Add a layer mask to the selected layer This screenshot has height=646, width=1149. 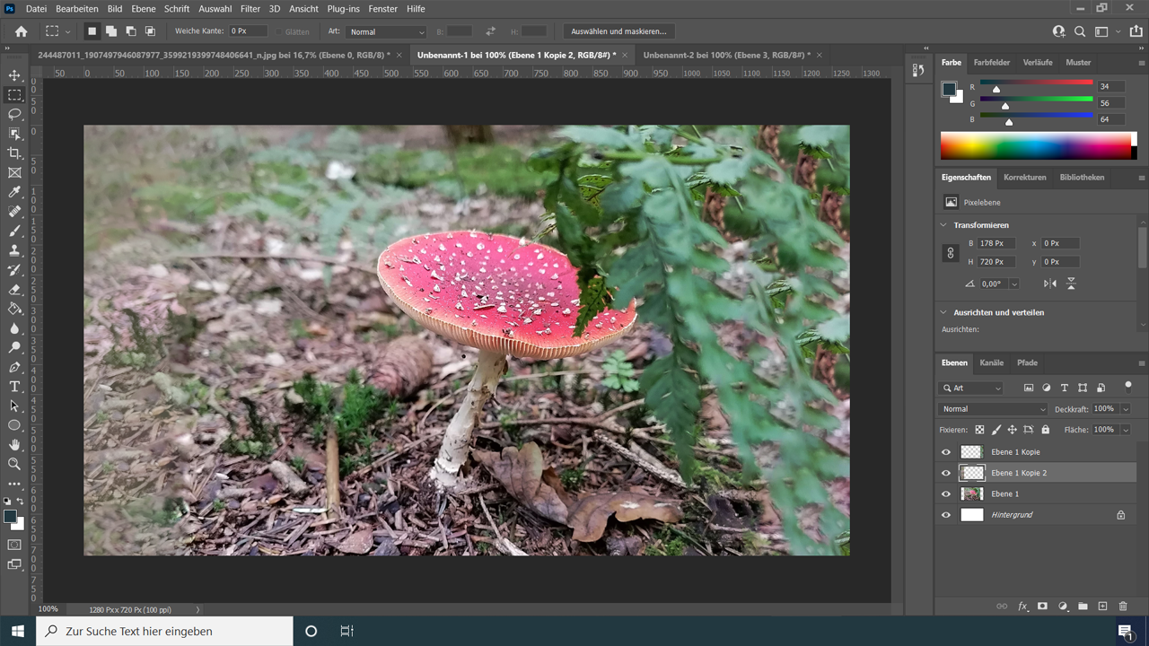point(1043,607)
